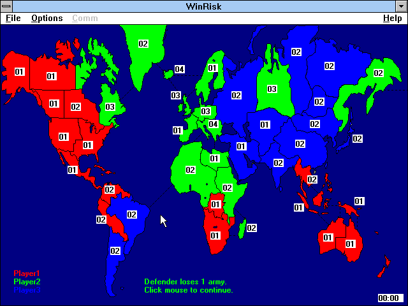
Task: Select green Kamchatka army label 02
Action: (x=378, y=73)
